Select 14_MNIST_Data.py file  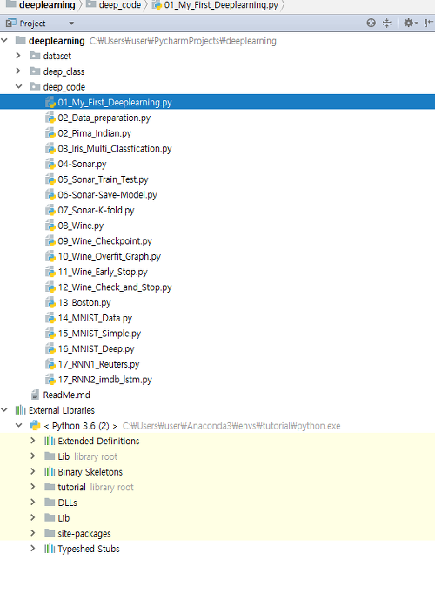coord(95,318)
